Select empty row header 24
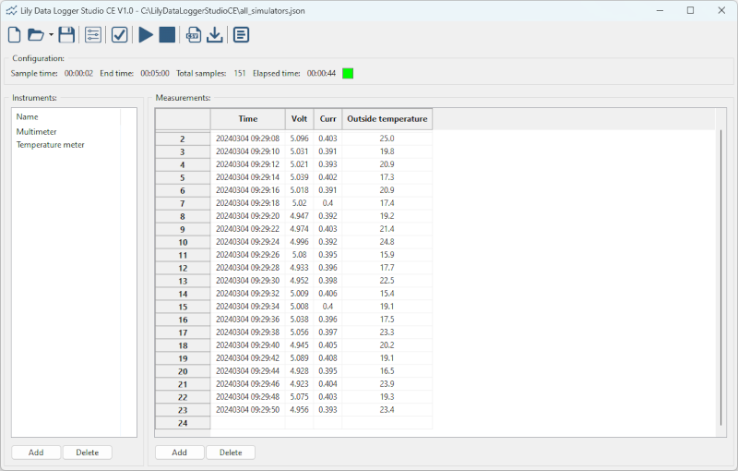Viewport: 738px width, 471px height. point(183,423)
